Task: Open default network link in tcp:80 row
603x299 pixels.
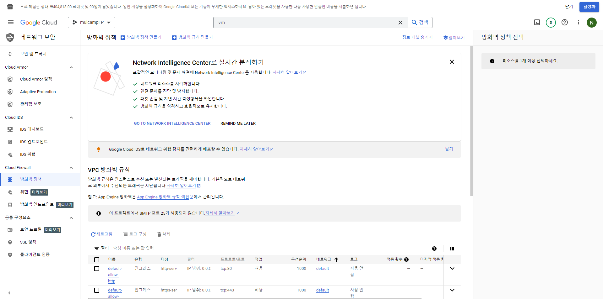Action: tap(323, 269)
